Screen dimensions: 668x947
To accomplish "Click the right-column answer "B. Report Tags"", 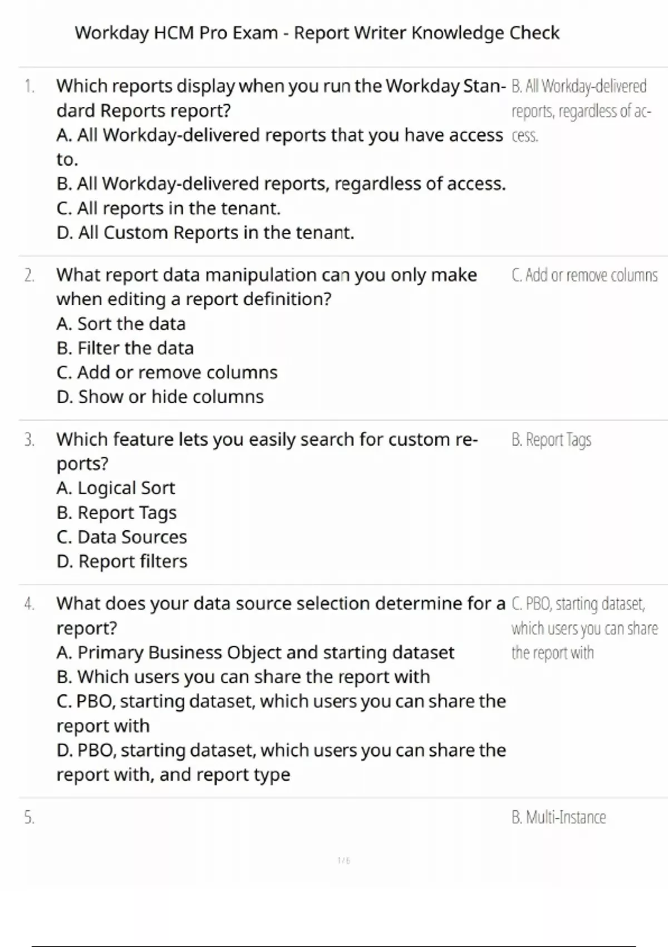I will (551, 440).
